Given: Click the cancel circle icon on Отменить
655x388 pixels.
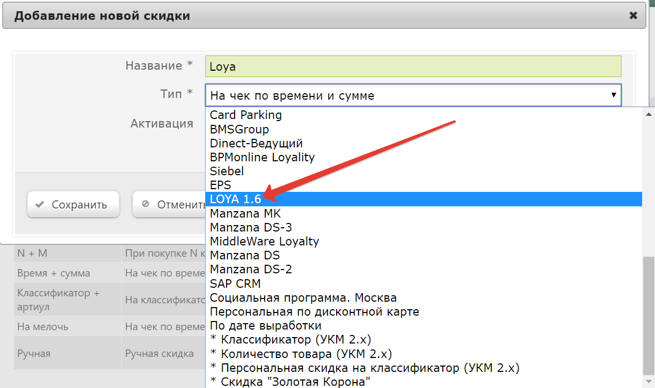Looking at the screenshot, I should click(x=145, y=204).
